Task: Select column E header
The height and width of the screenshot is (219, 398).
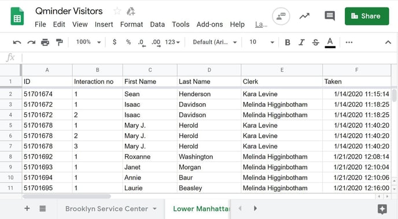Action: [x=282, y=70]
